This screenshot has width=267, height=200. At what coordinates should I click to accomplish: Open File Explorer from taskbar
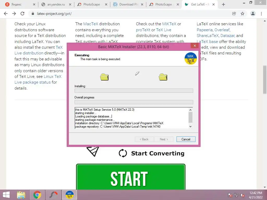coord(21,195)
